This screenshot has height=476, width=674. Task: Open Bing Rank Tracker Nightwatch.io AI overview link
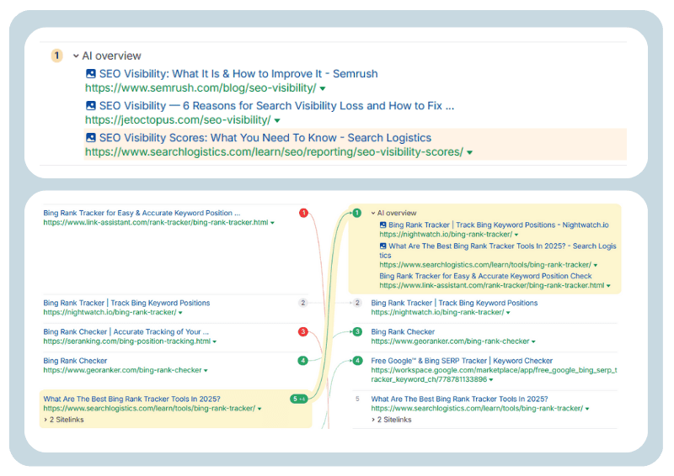coord(499,225)
